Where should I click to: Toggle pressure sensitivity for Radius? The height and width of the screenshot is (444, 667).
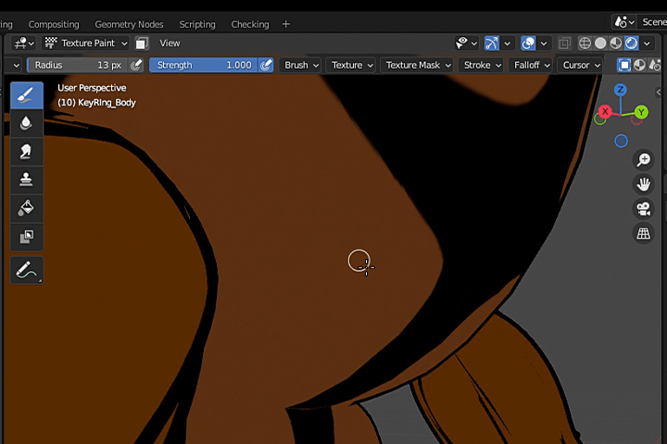coord(136,65)
